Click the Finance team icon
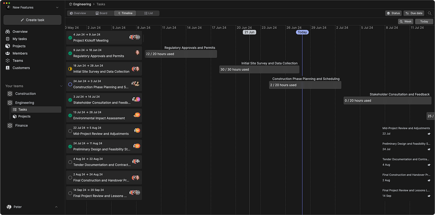435x215 pixels. pos(10,125)
